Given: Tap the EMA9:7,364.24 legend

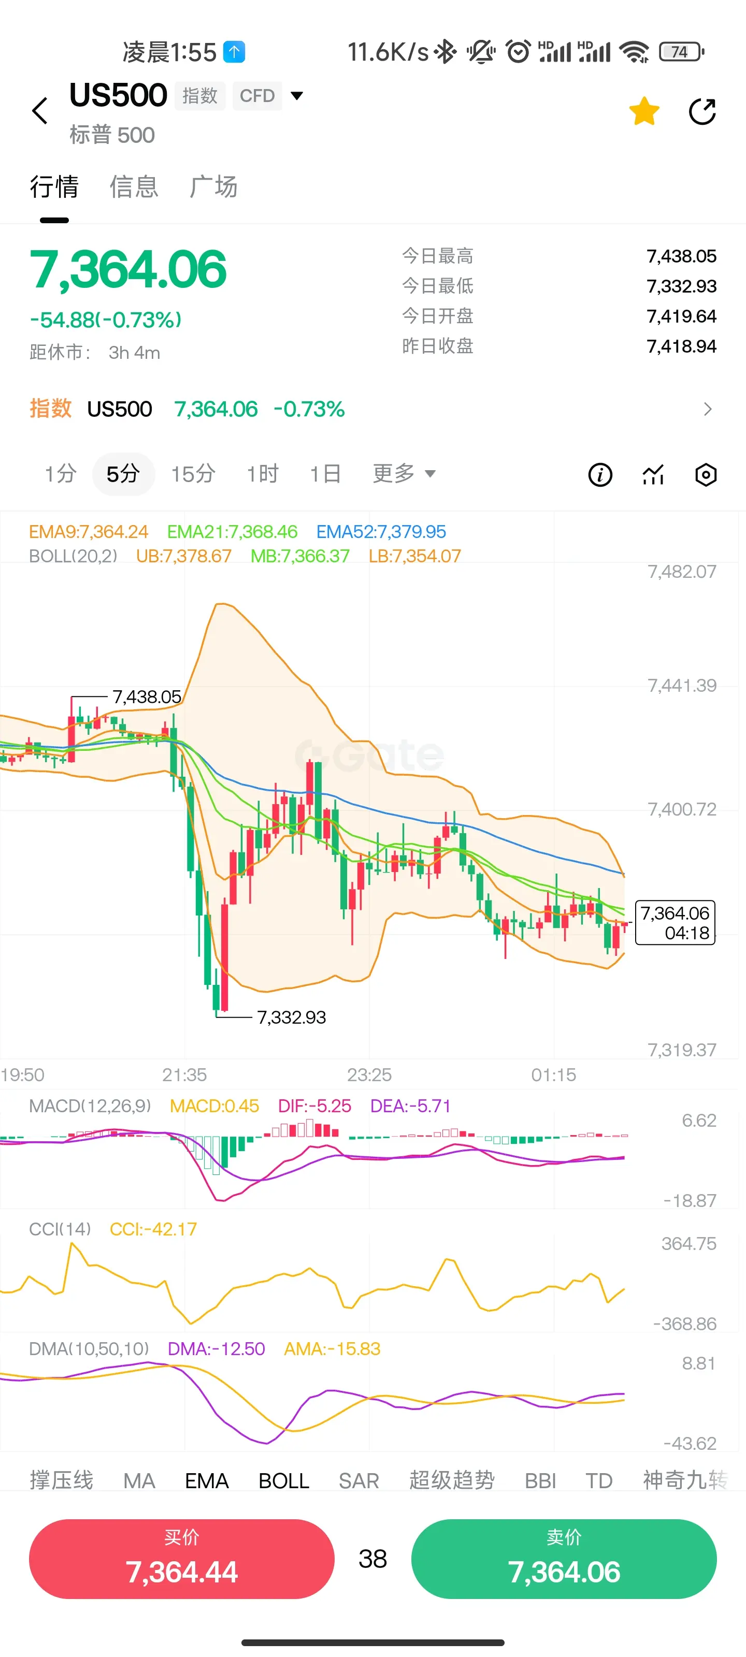Looking at the screenshot, I should pyautogui.click(x=88, y=531).
